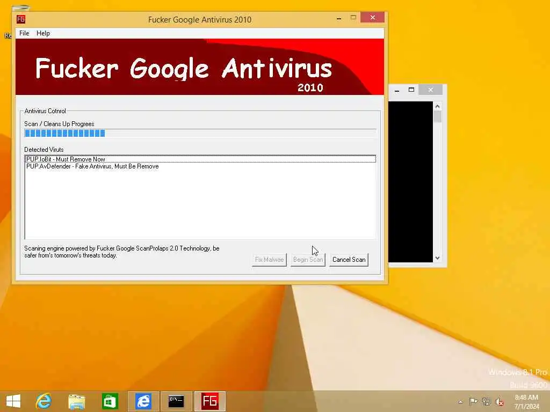
Task: Click the Recycle Bin desktop icon
Action: (x=20, y=8)
